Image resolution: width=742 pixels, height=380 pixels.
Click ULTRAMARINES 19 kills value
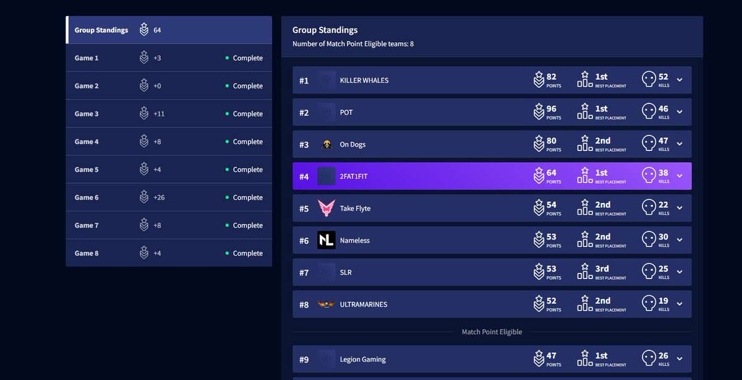(x=663, y=301)
